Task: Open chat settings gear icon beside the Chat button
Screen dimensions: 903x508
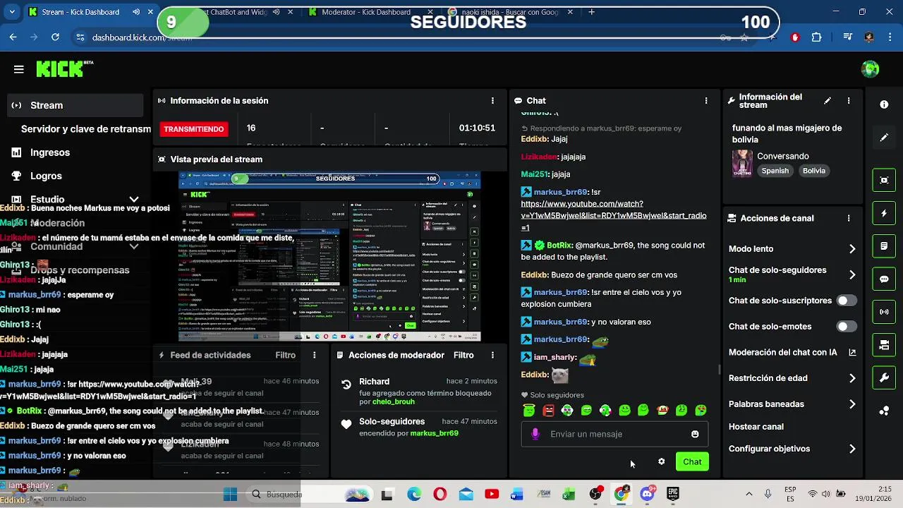Action: pyautogui.click(x=661, y=461)
